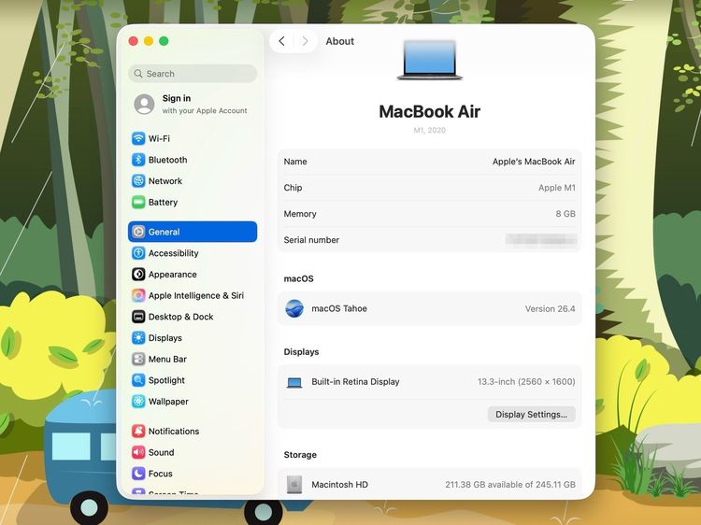The width and height of the screenshot is (701, 525).
Task: Click the Serial number label
Action: click(311, 240)
